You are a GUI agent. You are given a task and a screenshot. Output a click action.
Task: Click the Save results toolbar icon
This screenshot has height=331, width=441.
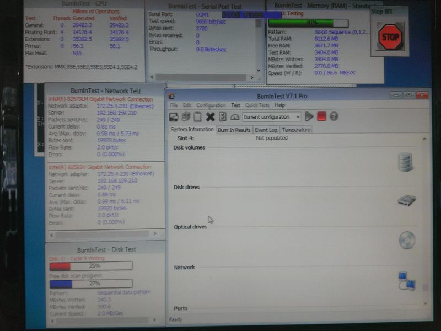174,116
